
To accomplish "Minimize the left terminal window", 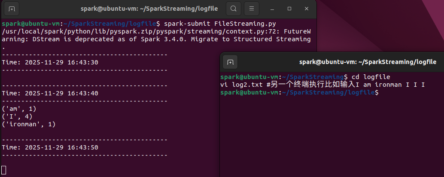I will tap(272, 9).
